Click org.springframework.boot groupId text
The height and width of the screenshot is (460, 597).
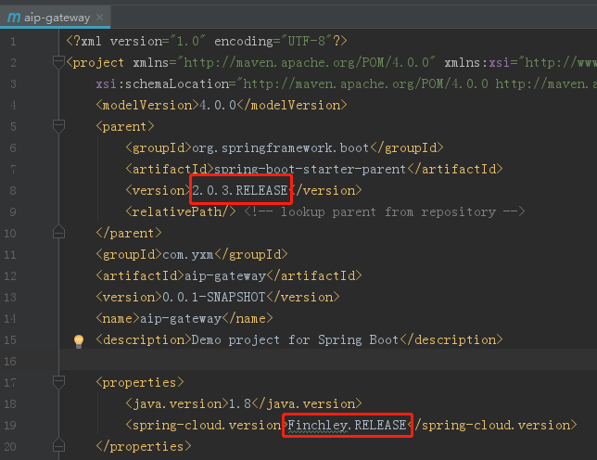281,147
